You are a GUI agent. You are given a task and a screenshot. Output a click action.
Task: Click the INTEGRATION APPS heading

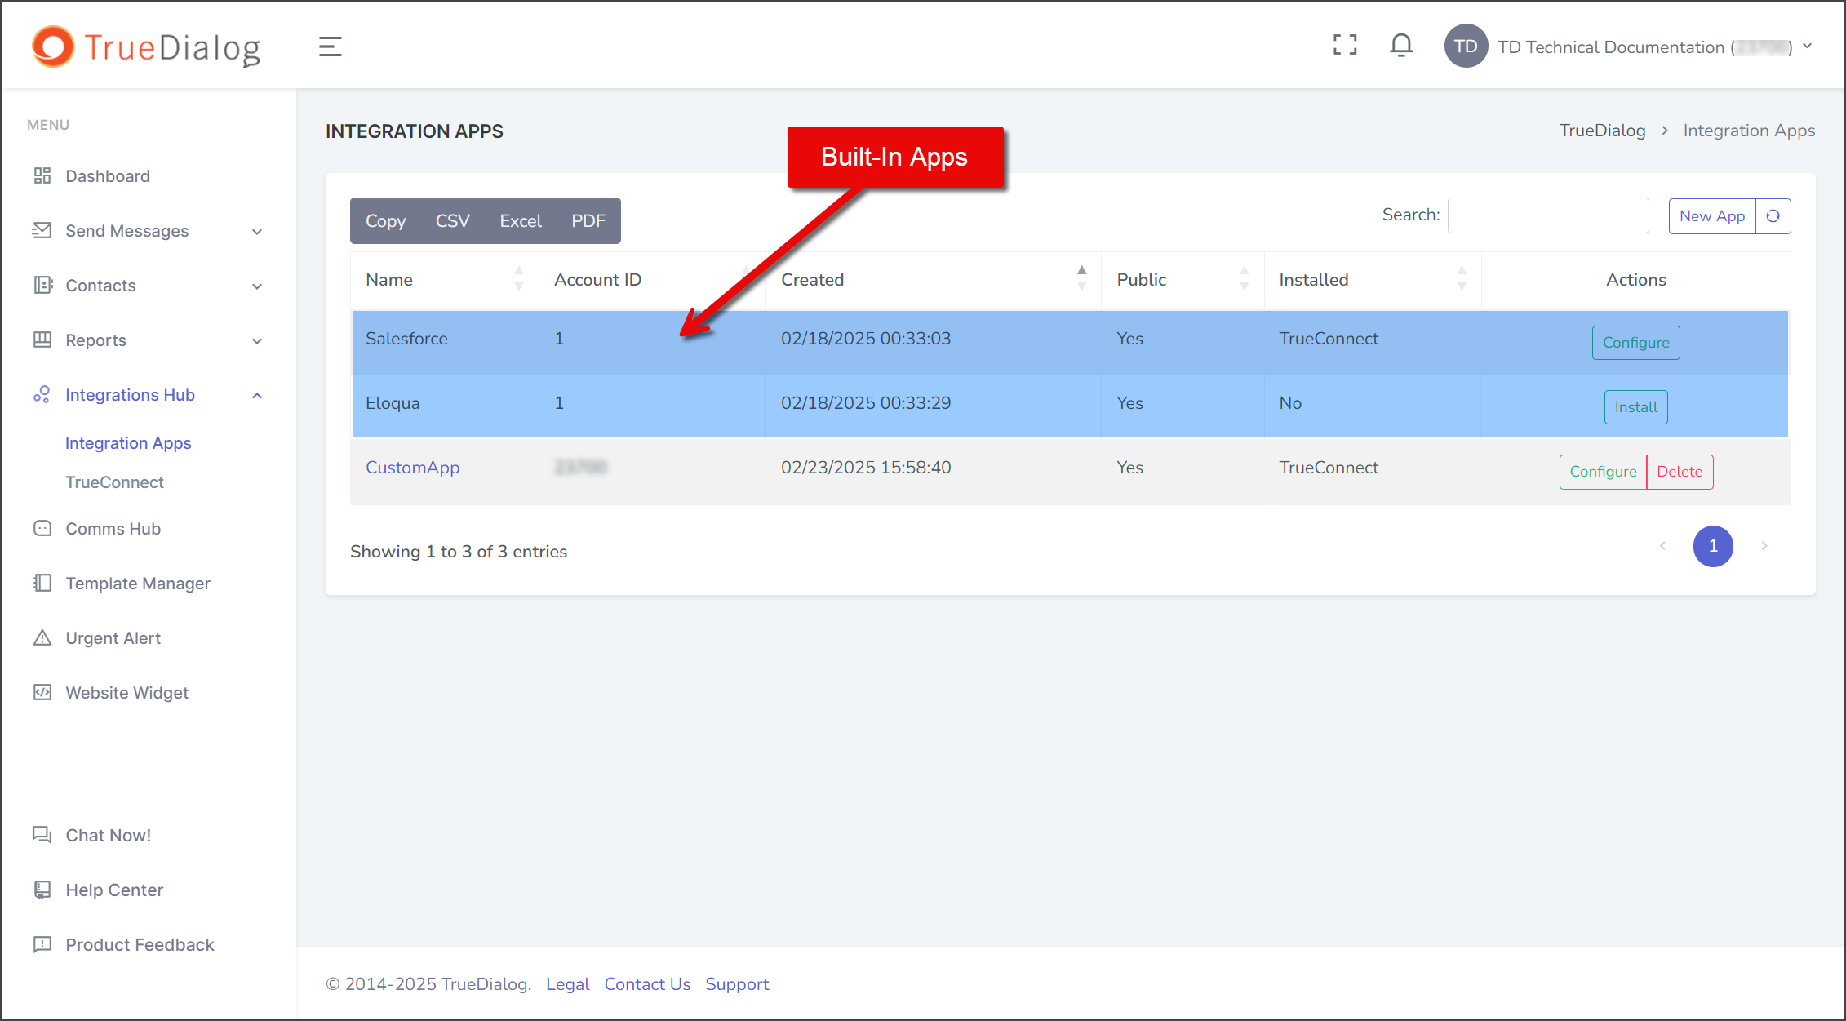click(x=415, y=131)
